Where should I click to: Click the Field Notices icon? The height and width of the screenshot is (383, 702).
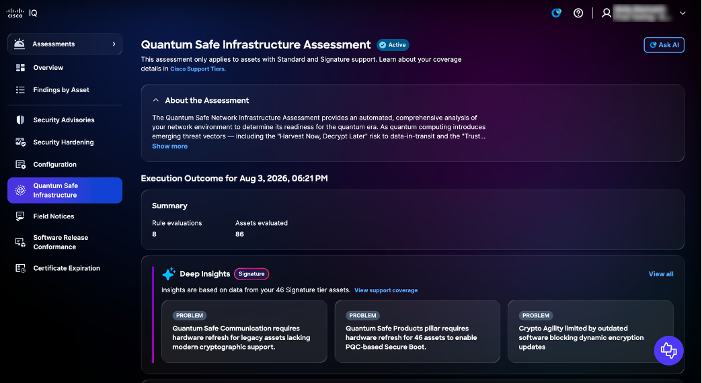(20, 216)
